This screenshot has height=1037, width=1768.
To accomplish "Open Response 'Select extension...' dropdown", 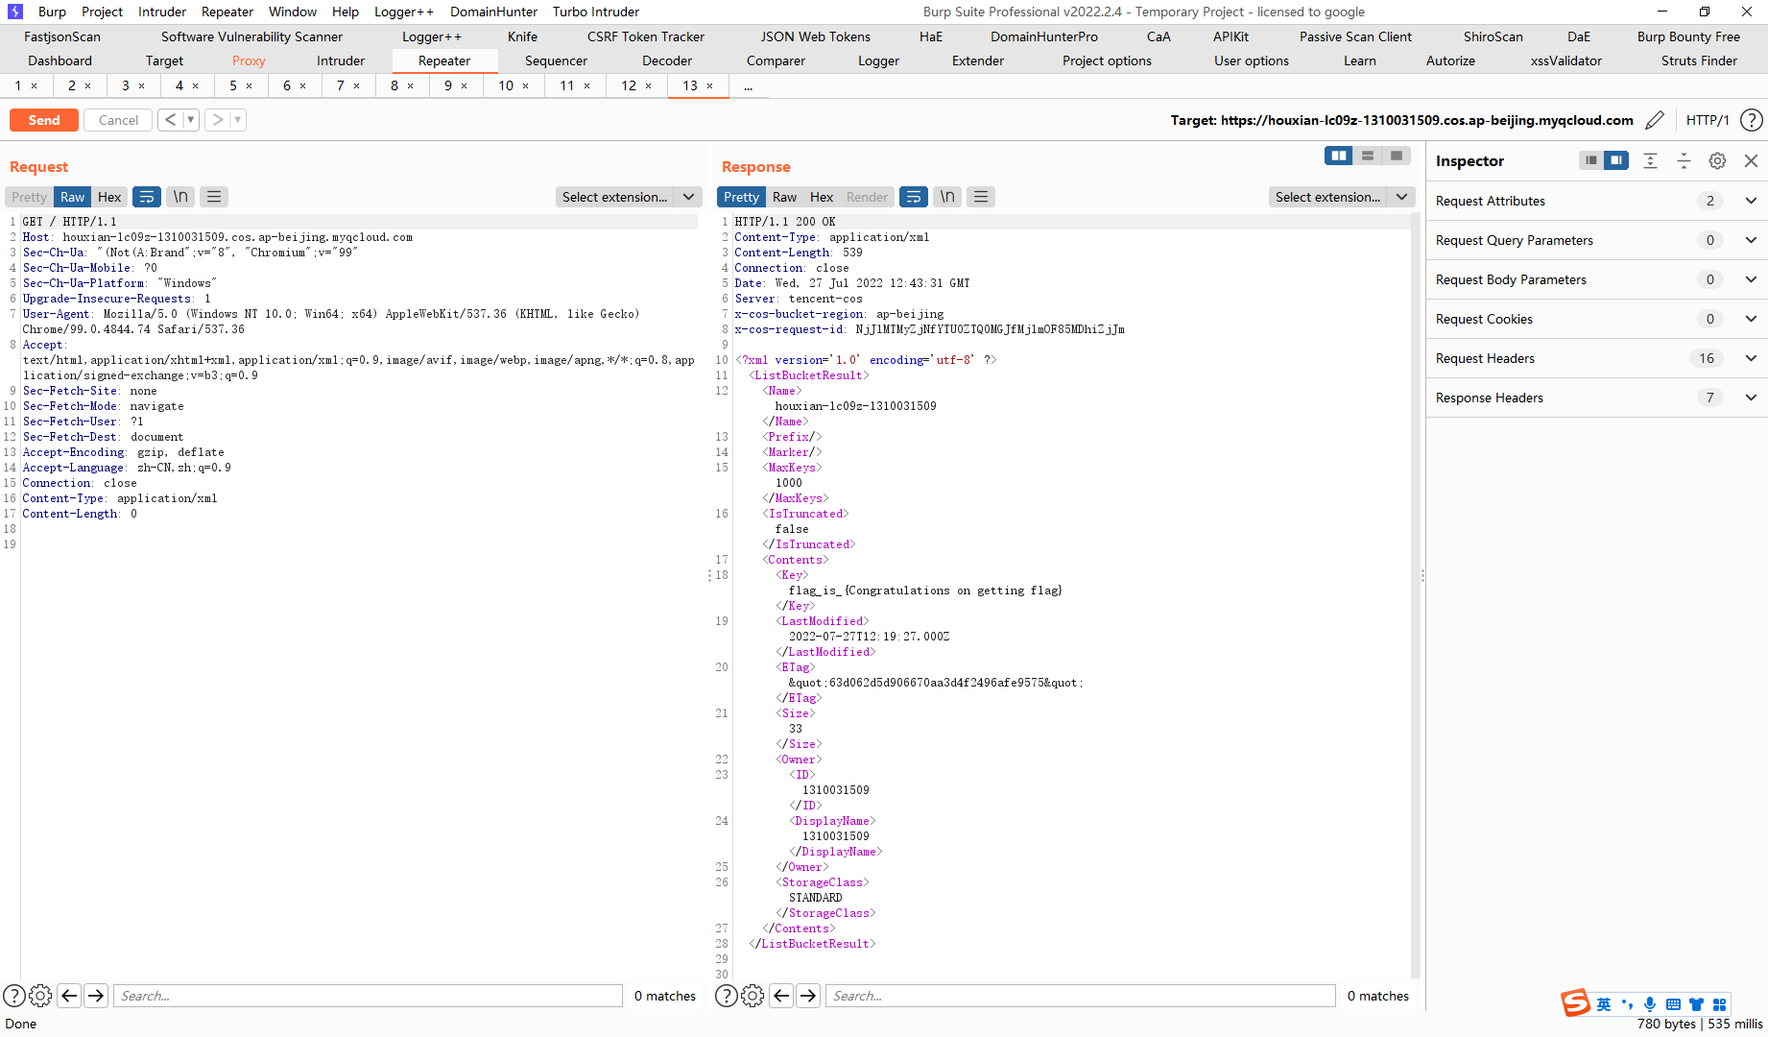I will click(1342, 197).
